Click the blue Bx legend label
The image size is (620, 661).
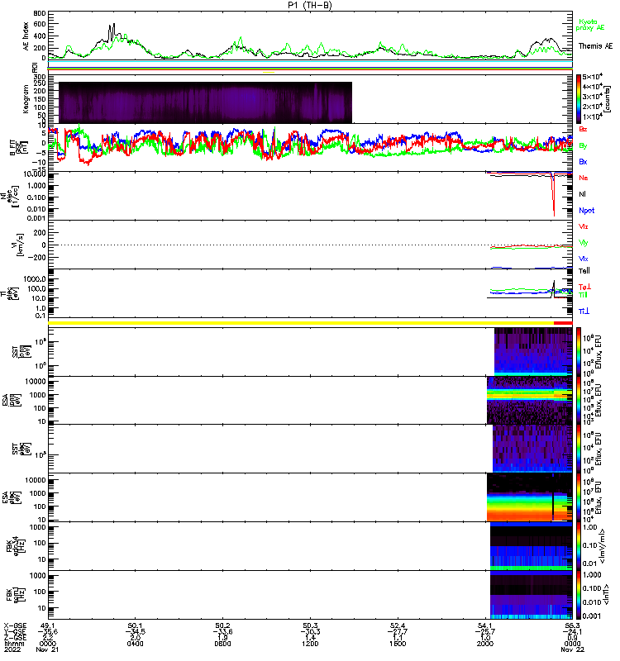click(583, 161)
